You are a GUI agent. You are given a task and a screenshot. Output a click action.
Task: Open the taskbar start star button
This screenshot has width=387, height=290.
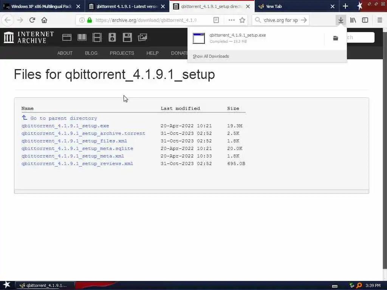pos(6,285)
